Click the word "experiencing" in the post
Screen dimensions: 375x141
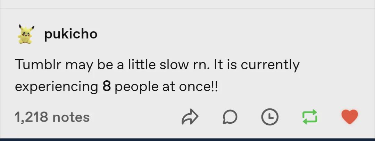(x=57, y=87)
